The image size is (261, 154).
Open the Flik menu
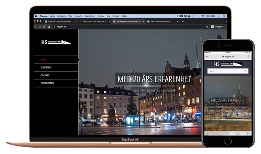pyautogui.click(x=108, y=16)
